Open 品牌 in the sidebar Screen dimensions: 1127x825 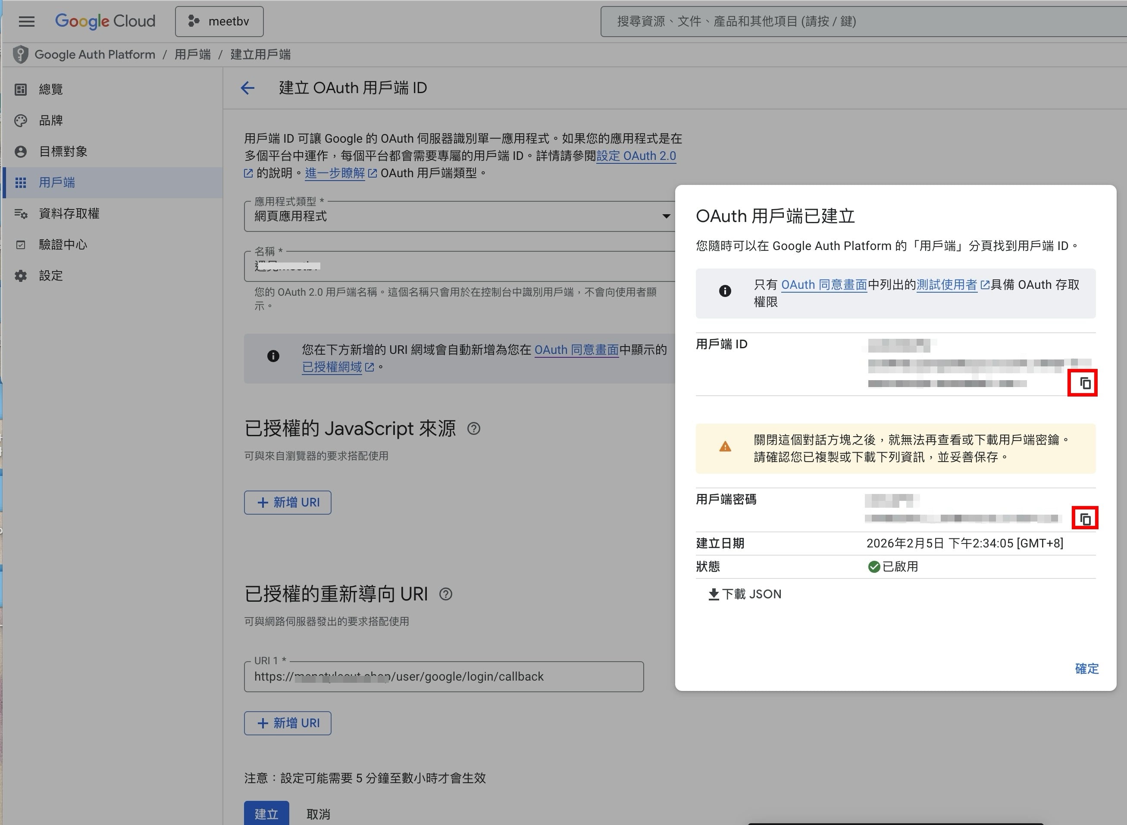point(113,120)
